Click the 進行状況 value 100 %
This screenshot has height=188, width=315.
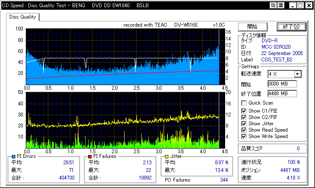(294, 162)
